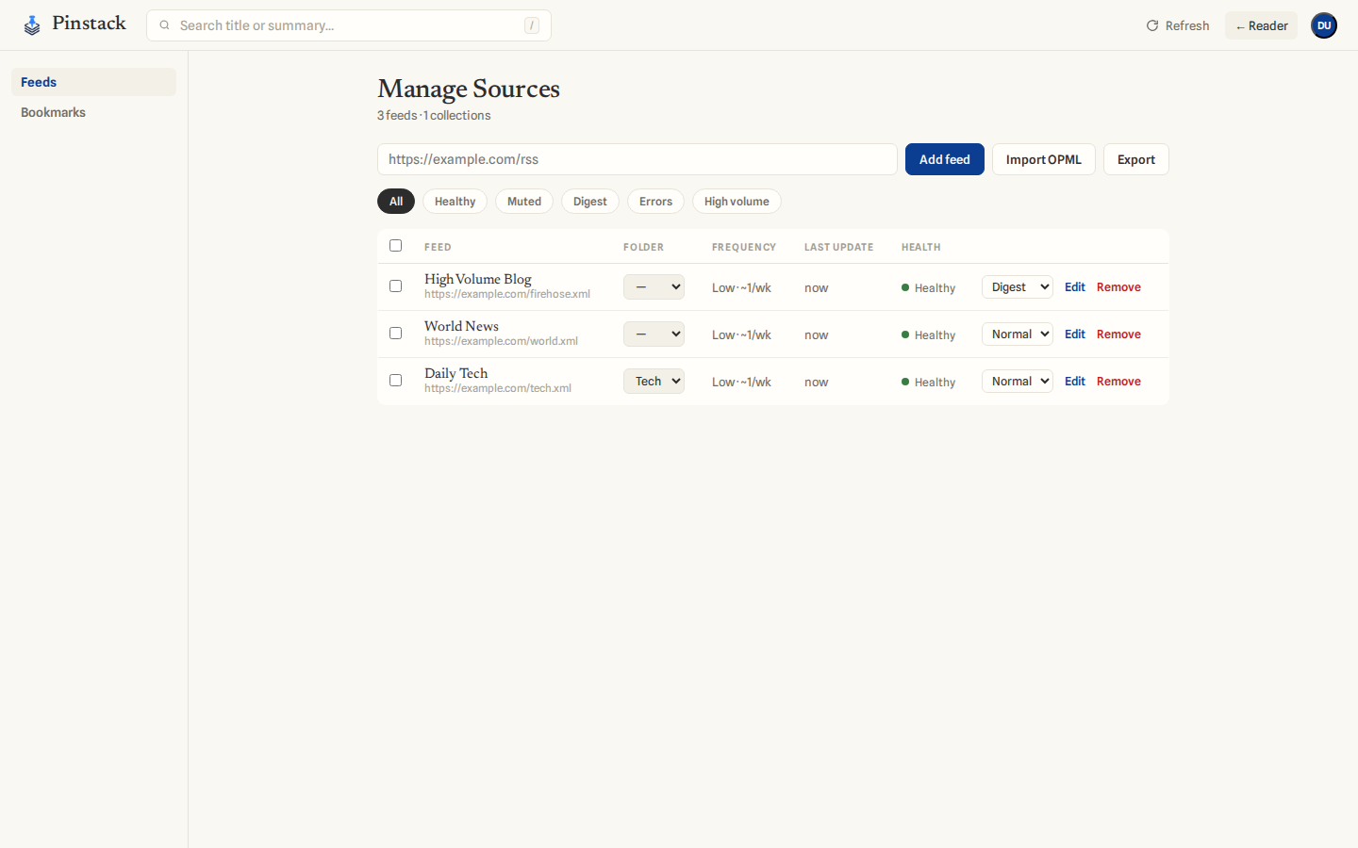
Task: Select the Digest filter chip
Action: [590, 202]
